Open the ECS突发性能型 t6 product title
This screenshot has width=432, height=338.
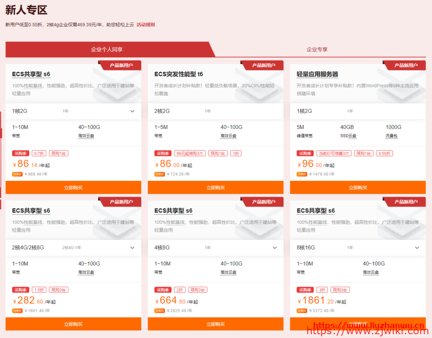pyautogui.click(x=178, y=74)
